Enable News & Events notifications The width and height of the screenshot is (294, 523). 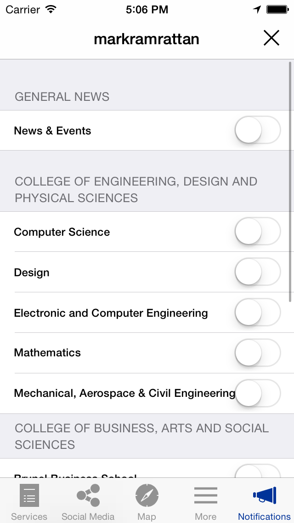(257, 130)
